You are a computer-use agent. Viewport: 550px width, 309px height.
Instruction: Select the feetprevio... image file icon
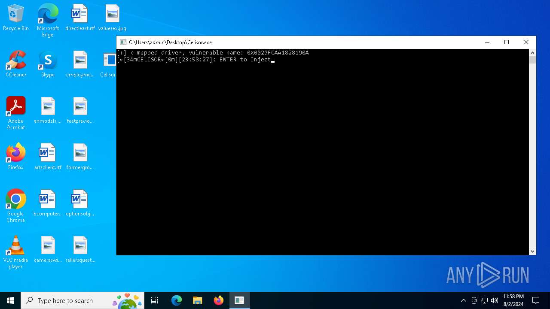click(x=80, y=111)
